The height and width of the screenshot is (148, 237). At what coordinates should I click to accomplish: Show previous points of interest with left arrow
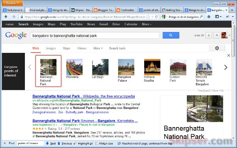[x=30, y=67]
